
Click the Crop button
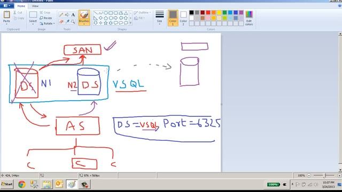pyautogui.click(x=45, y=13)
